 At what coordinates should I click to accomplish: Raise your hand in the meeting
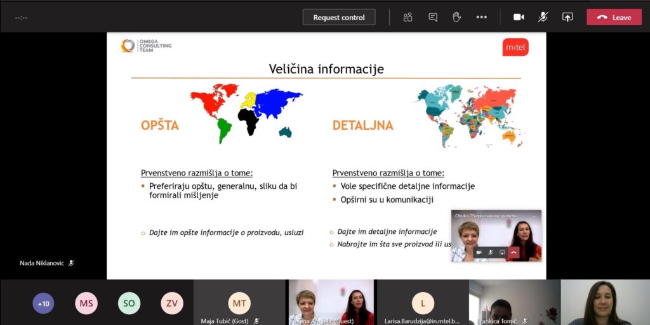coord(456,17)
